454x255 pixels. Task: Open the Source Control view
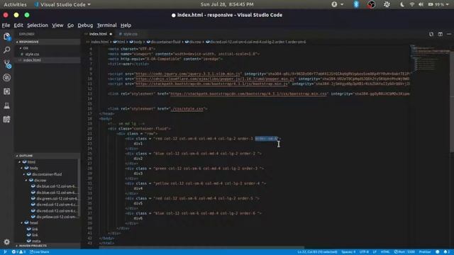click(7, 64)
